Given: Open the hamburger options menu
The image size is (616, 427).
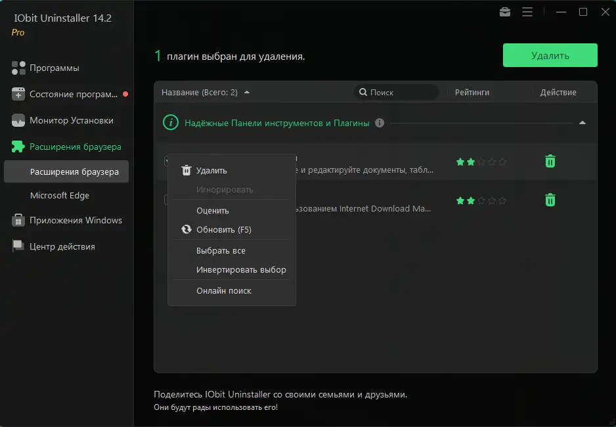Looking at the screenshot, I should pos(527,12).
